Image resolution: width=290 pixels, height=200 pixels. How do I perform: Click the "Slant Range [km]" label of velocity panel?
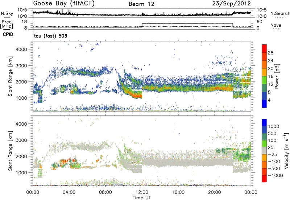10,151
